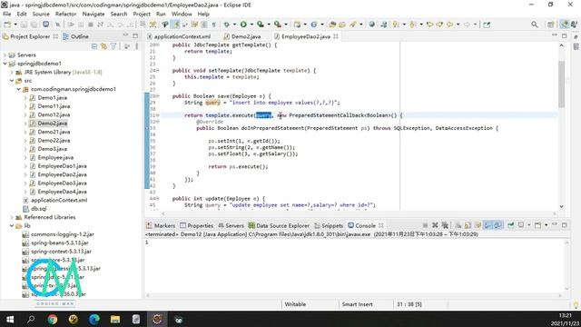The height and width of the screenshot is (327, 581).
Task: Open the New wizard dropdown arrow
Action: click(x=15, y=25)
